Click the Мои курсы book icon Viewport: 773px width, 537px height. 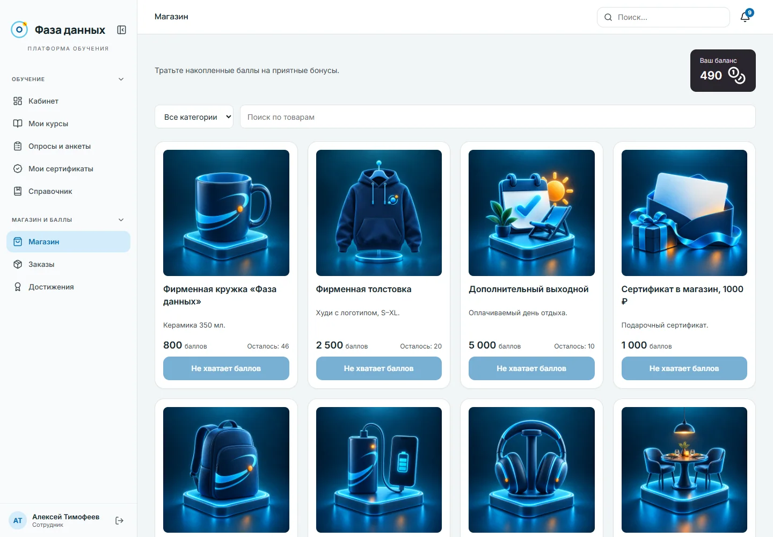[x=18, y=124]
